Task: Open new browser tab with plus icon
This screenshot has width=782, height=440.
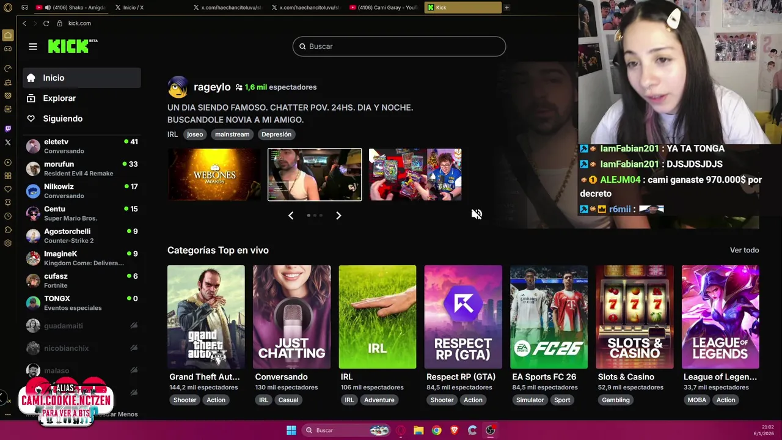Action: click(506, 7)
